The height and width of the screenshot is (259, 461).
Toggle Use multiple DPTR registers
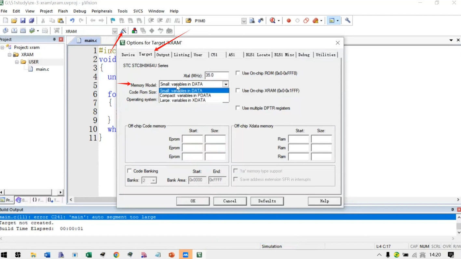point(238,108)
